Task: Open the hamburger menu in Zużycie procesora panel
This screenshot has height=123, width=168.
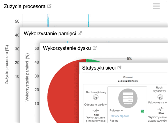Action: click(156, 6)
